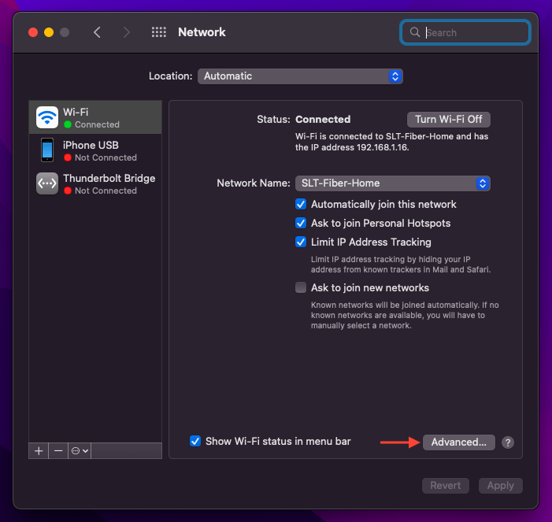Click the "Not Connected" text under Thunderbolt Bridge
This screenshot has width=552, height=522.
(106, 191)
